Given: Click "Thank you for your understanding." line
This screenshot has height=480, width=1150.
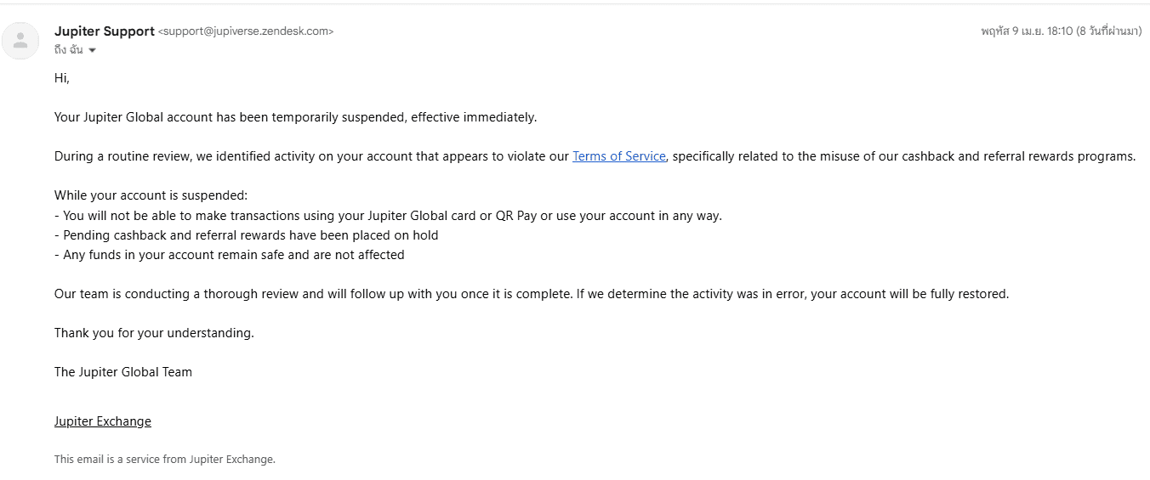Looking at the screenshot, I should tap(154, 333).
